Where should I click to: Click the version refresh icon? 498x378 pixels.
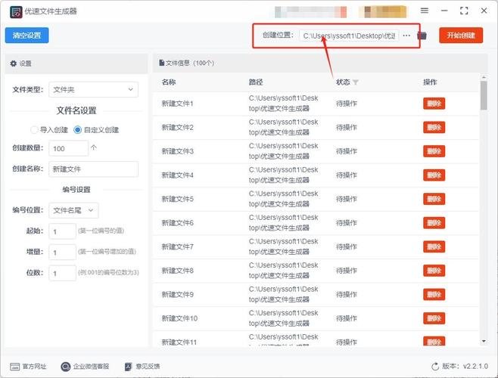click(x=435, y=367)
